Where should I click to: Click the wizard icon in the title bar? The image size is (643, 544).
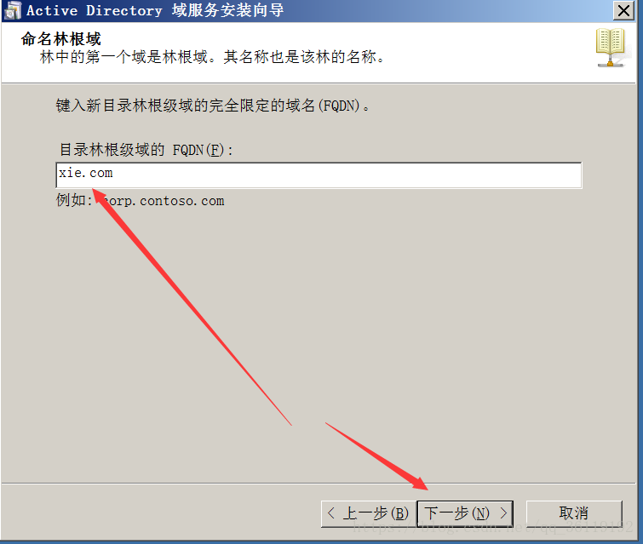12,10
